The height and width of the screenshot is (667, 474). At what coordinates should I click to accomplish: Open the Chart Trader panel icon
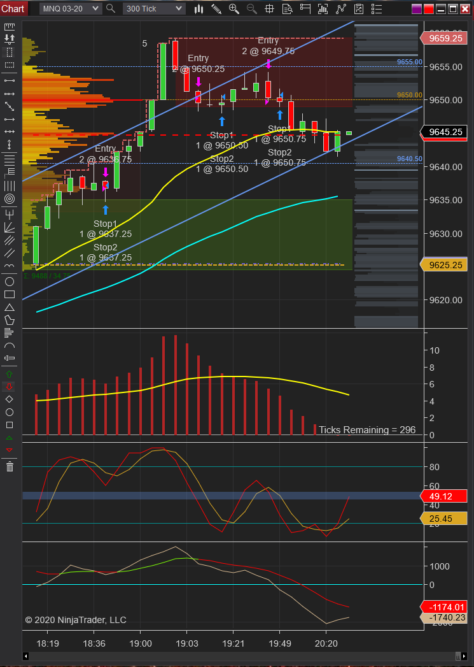305,8
